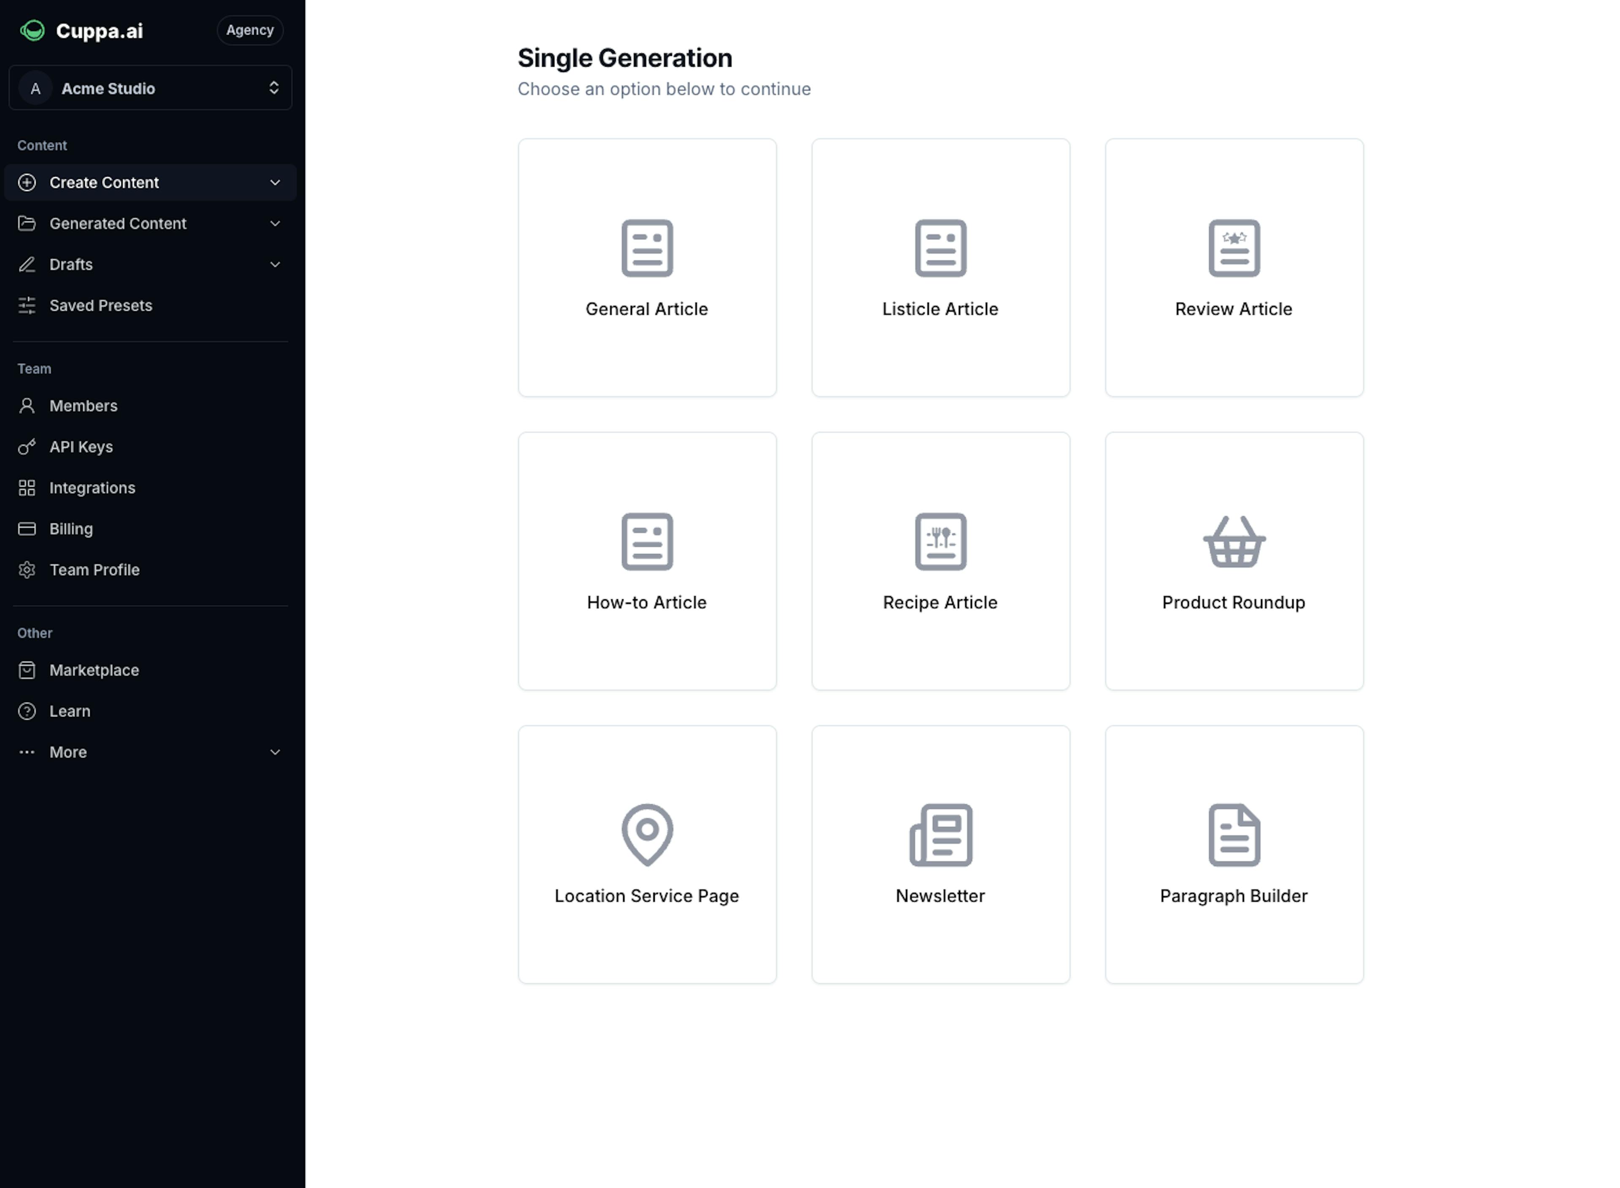Pick the Product Roundup label

point(1234,603)
